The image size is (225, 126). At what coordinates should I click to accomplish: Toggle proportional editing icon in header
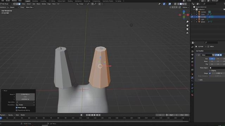pyautogui.click(x=99, y=4)
